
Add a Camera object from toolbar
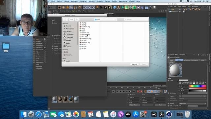point(150,7)
